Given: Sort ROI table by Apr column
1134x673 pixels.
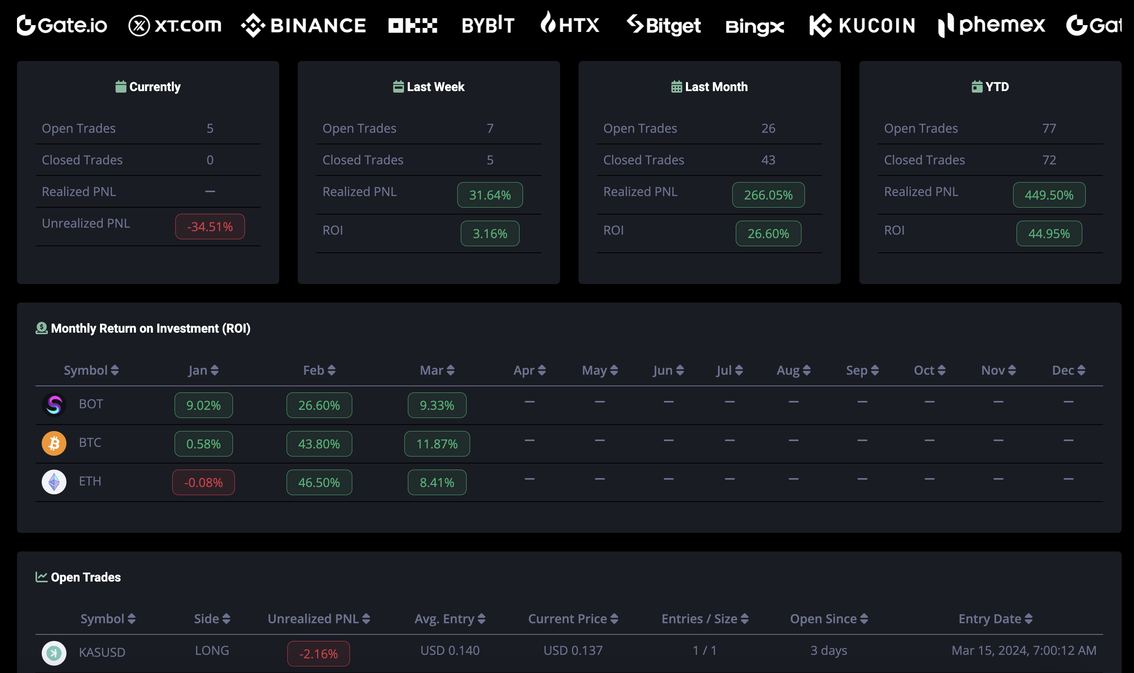Looking at the screenshot, I should (x=530, y=370).
